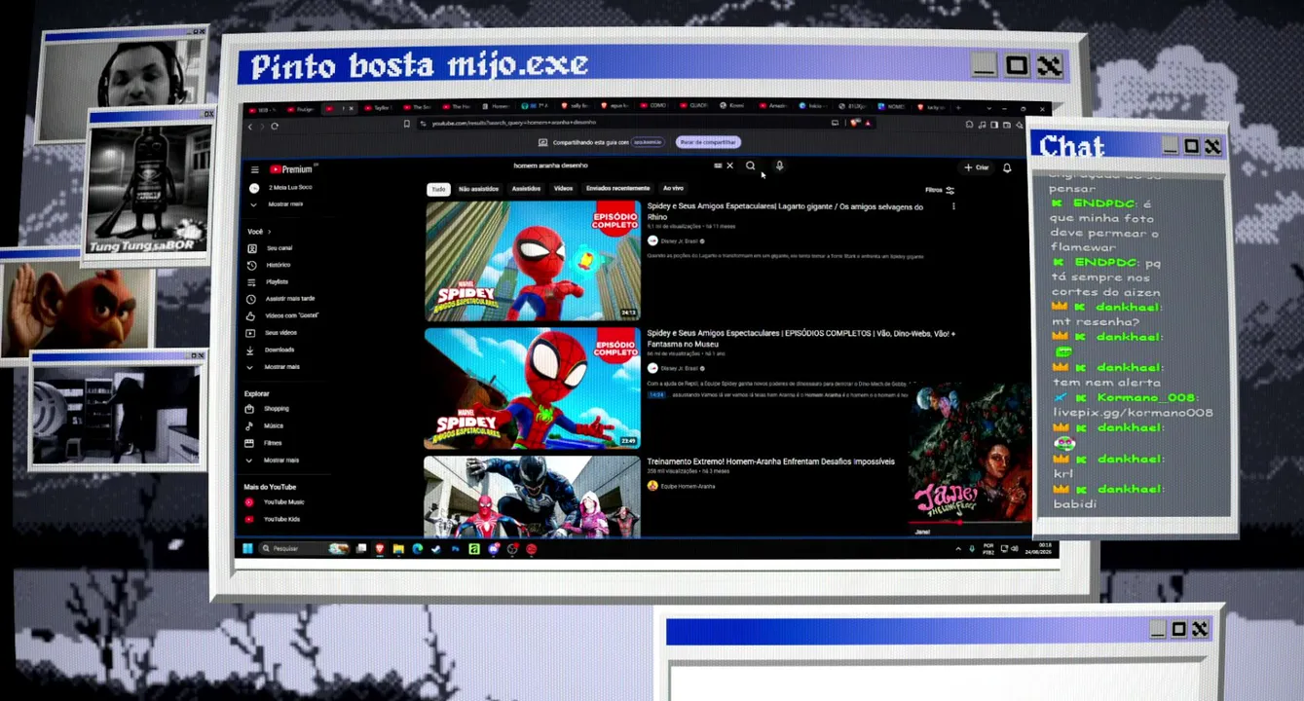Open the Venom and Spider-Man video thumbnail

[532, 497]
